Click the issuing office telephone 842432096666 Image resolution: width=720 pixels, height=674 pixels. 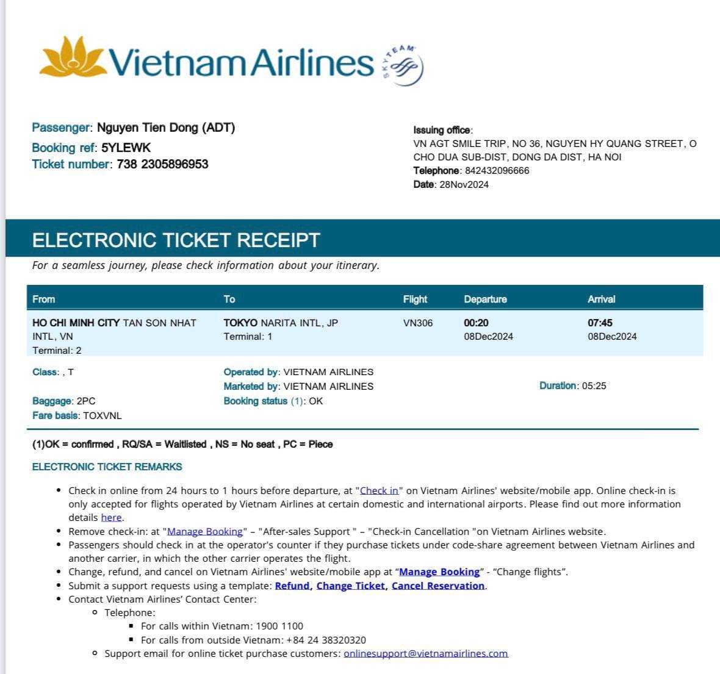[497, 171]
